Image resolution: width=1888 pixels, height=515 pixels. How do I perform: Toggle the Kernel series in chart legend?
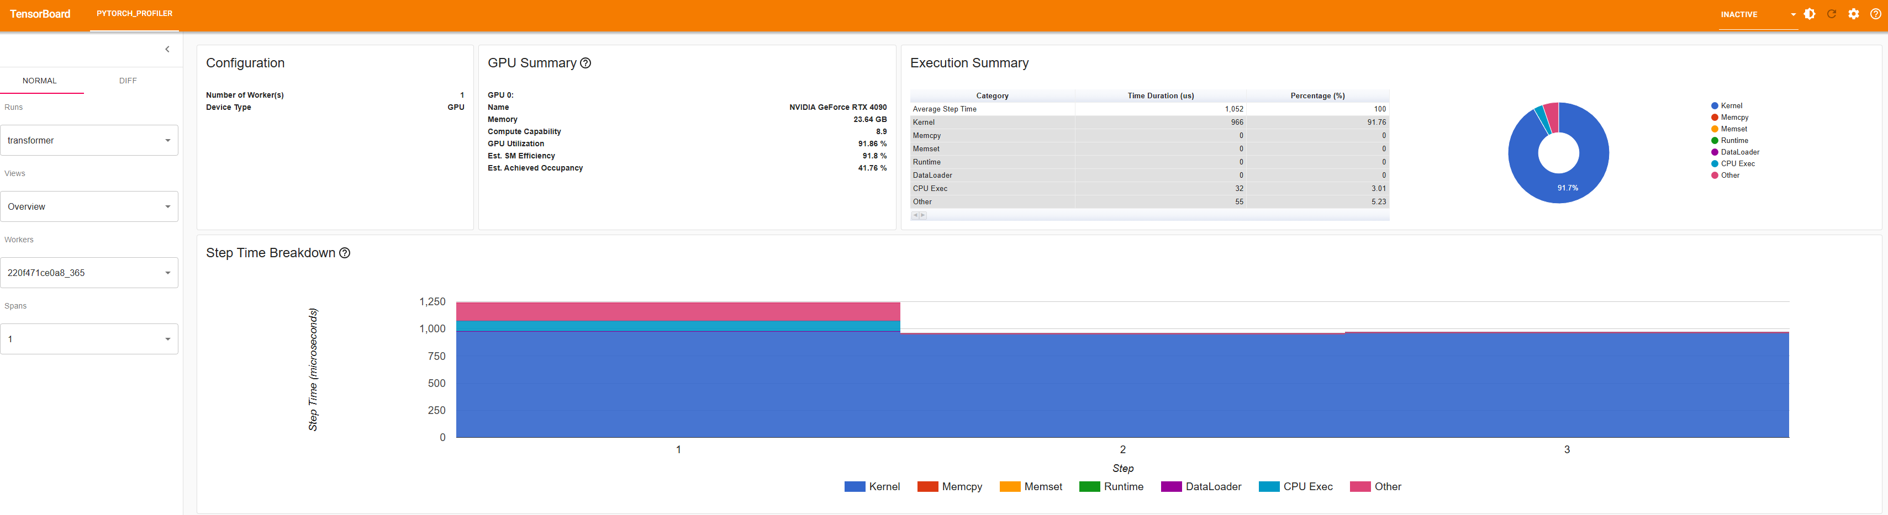872,486
